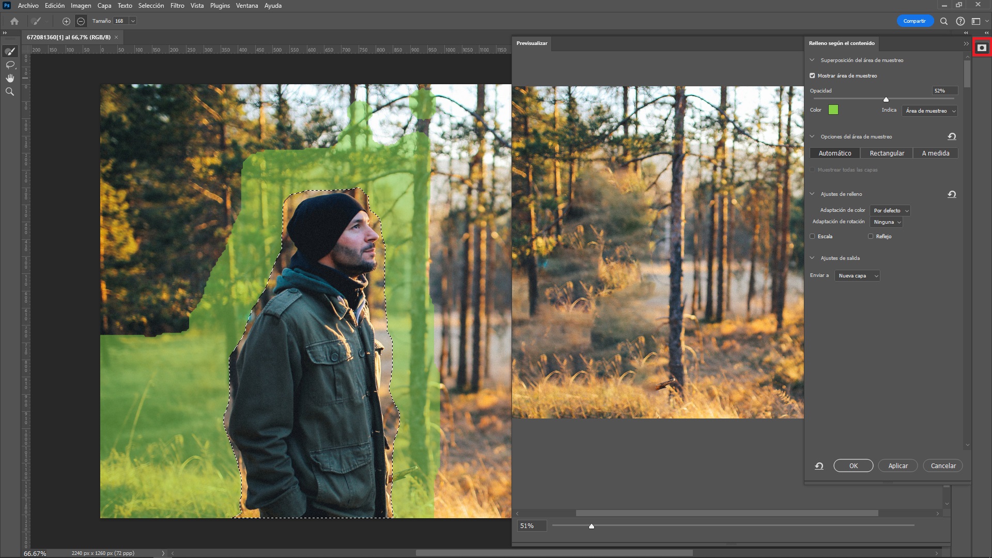
Task: Enable the Escala checkbox
Action: pyautogui.click(x=812, y=236)
